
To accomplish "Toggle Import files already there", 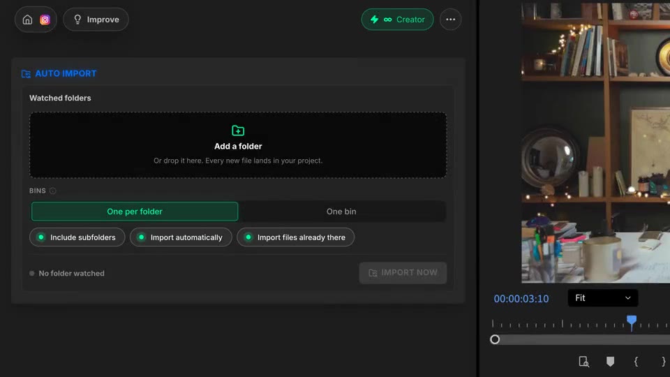I will 295,237.
